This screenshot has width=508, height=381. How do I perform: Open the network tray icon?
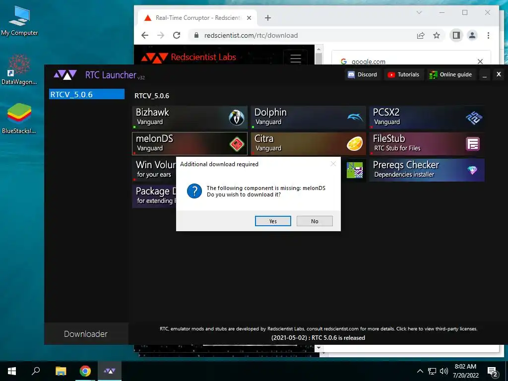click(x=432, y=371)
